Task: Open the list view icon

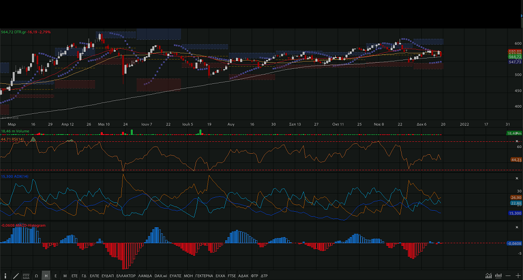Action: pos(26,276)
